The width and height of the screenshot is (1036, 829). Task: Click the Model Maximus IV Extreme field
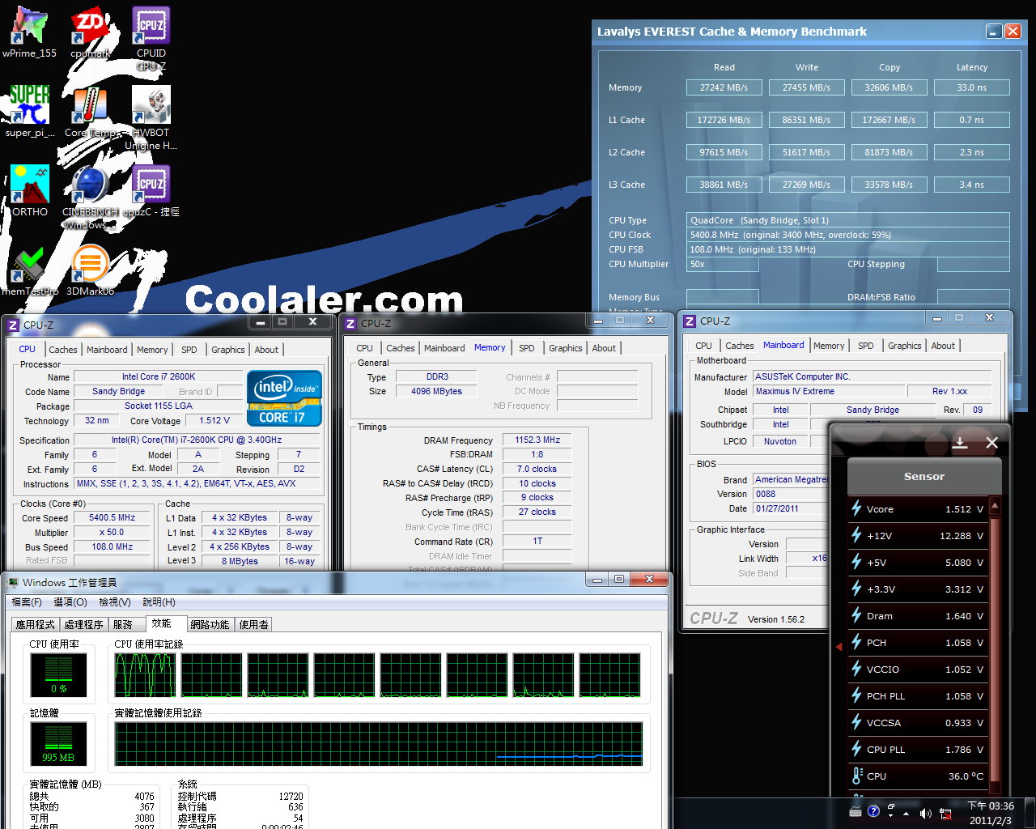tap(829, 392)
